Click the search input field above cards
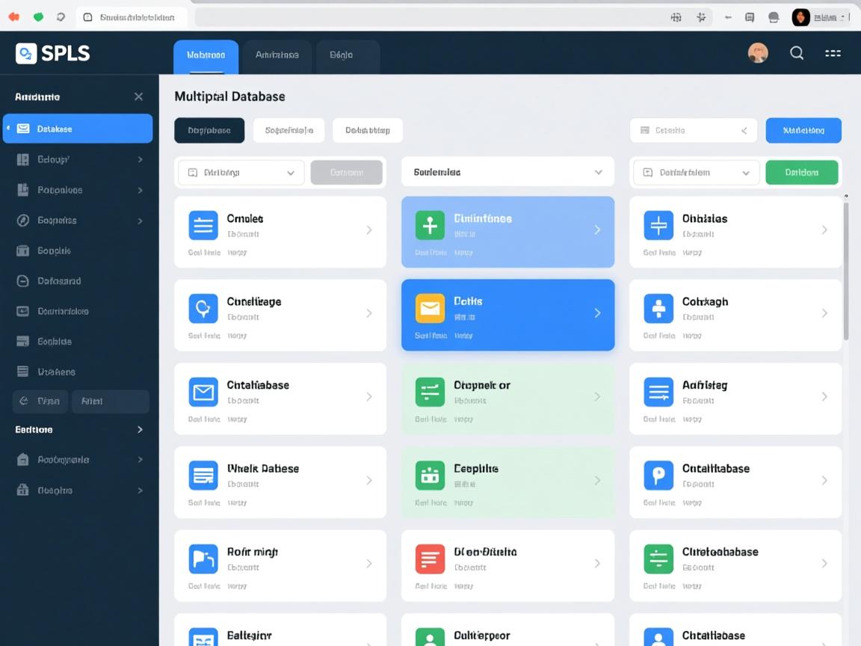The width and height of the screenshot is (861, 646). click(693, 130)
